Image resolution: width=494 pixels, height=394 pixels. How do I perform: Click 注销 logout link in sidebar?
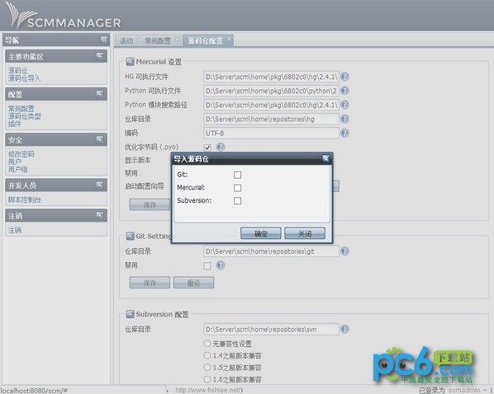pyautogui.click(x=15, y=230)
